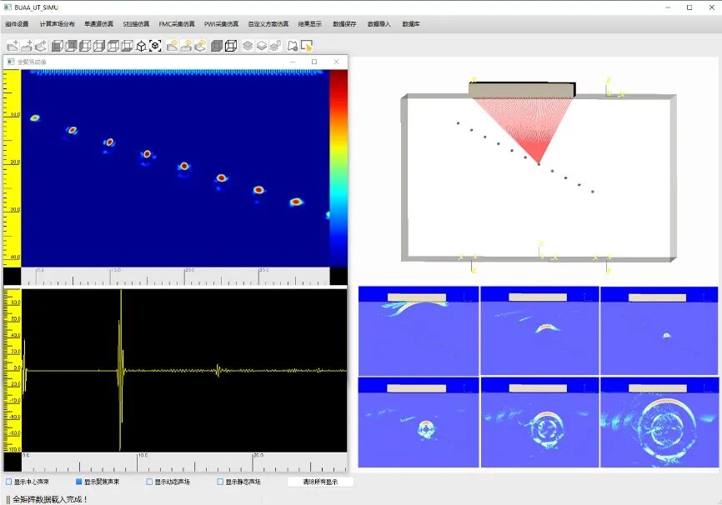
Task: Minimize the 全聚焦成像 sub-window
Action: (x=293, y=62)
